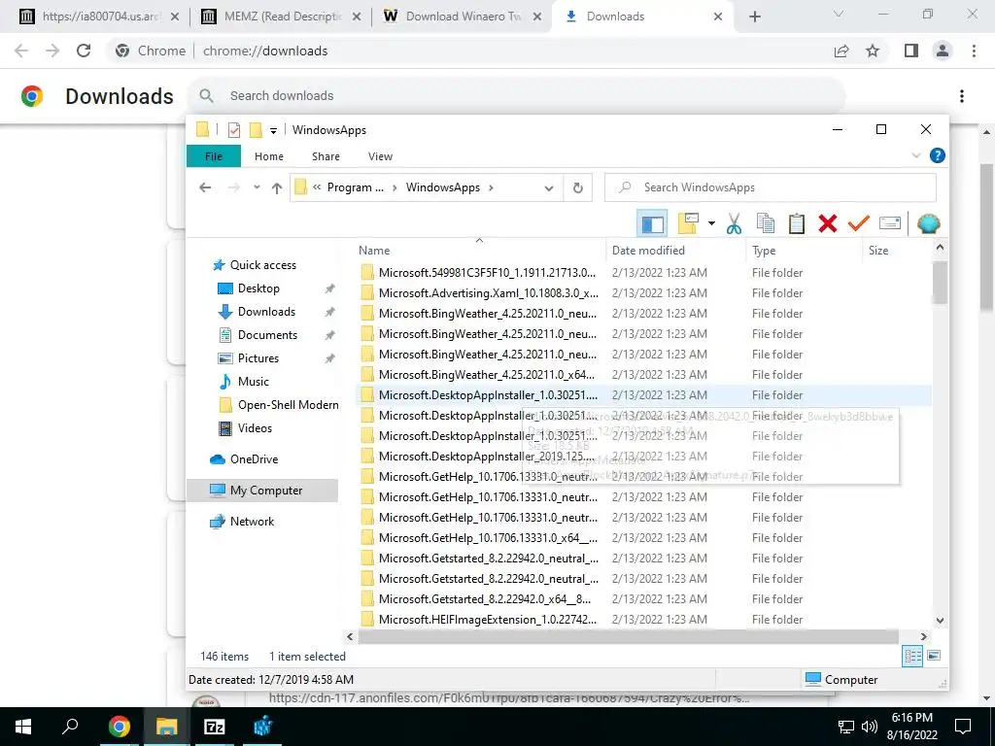Sort by the Type column header
Viewport: 995px width, 746px height.
tap(804, 251)
